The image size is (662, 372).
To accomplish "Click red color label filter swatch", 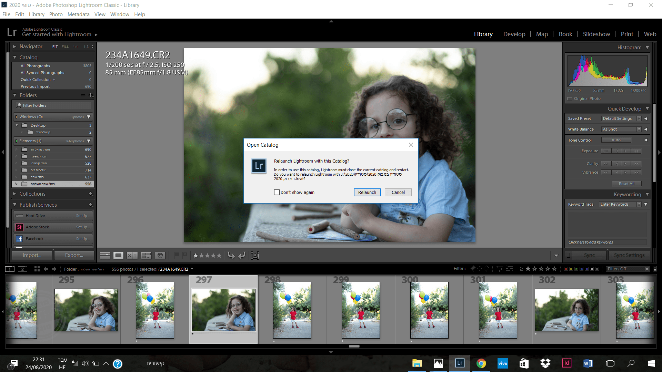I will (x=566, y=269).
